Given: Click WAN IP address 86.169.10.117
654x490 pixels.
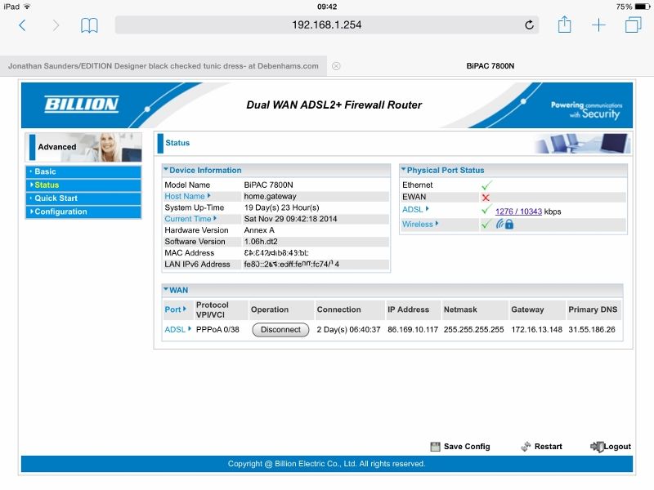Looking at the screenshot, I should (413, 330).
